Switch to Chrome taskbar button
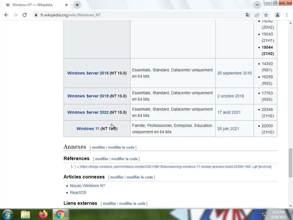This screenshot has width=293, height=220. pos(60,214)
